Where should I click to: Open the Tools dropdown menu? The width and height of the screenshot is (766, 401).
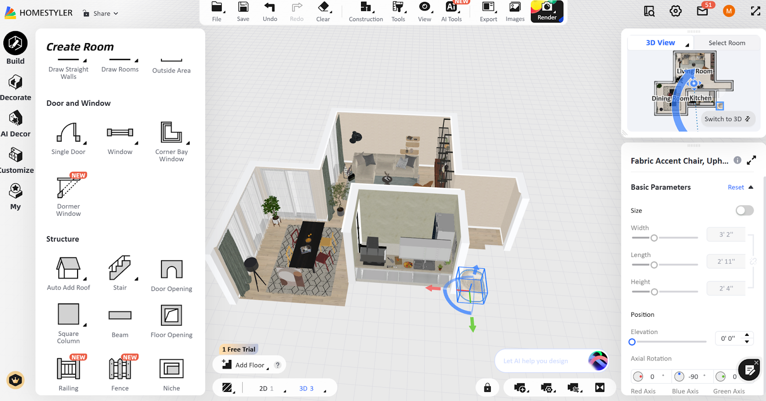coord(398,11)
